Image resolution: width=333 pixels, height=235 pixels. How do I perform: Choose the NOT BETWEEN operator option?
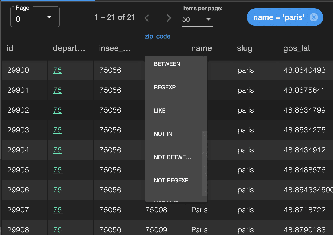(173, 157)
